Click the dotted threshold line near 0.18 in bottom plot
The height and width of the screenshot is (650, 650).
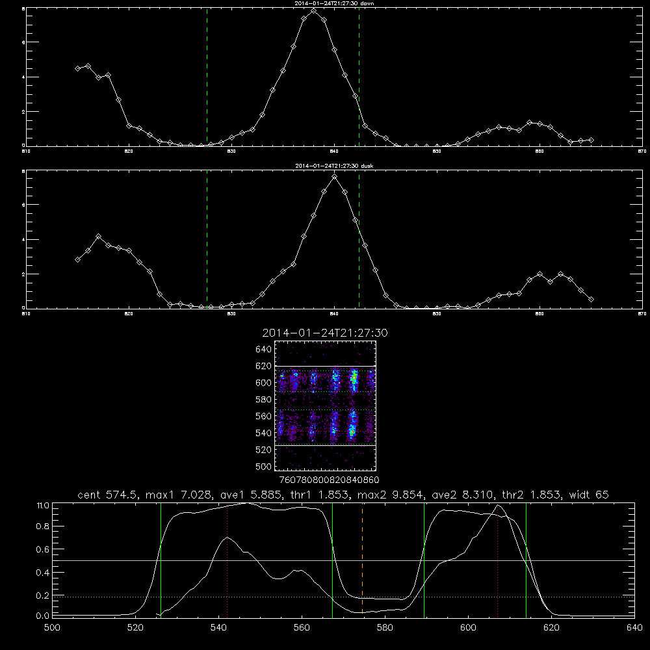[343, 597]
